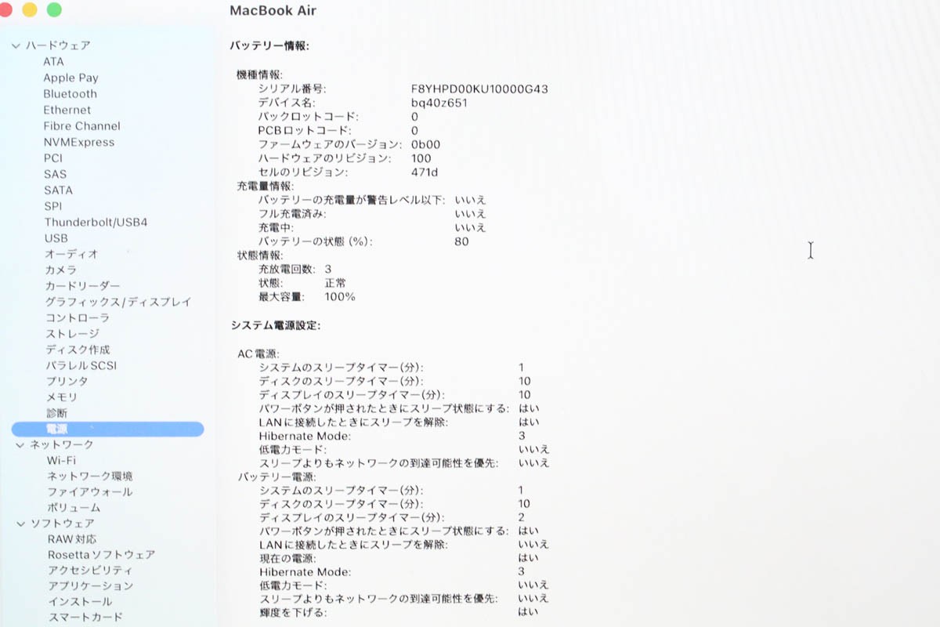Reselect the highlighted 電源 item

point(56,429)
